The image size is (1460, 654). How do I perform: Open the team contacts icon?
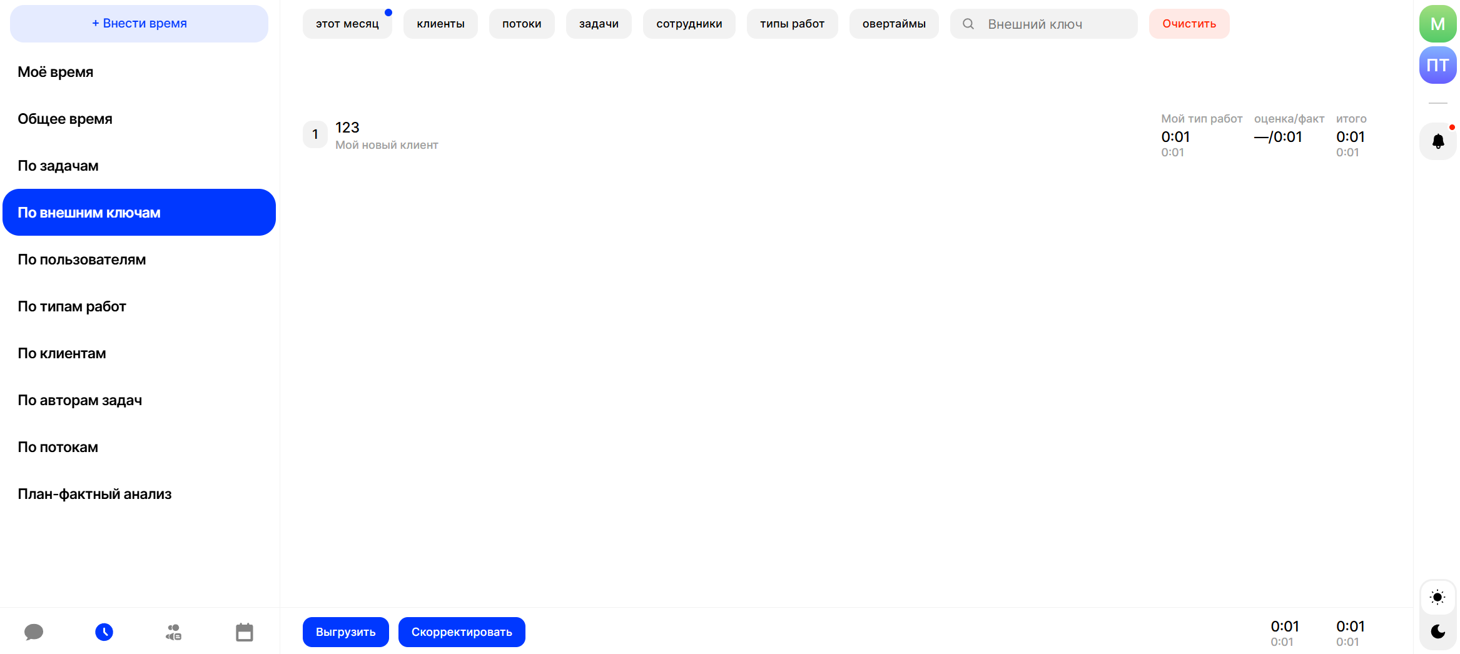click(x=174, y=632)
